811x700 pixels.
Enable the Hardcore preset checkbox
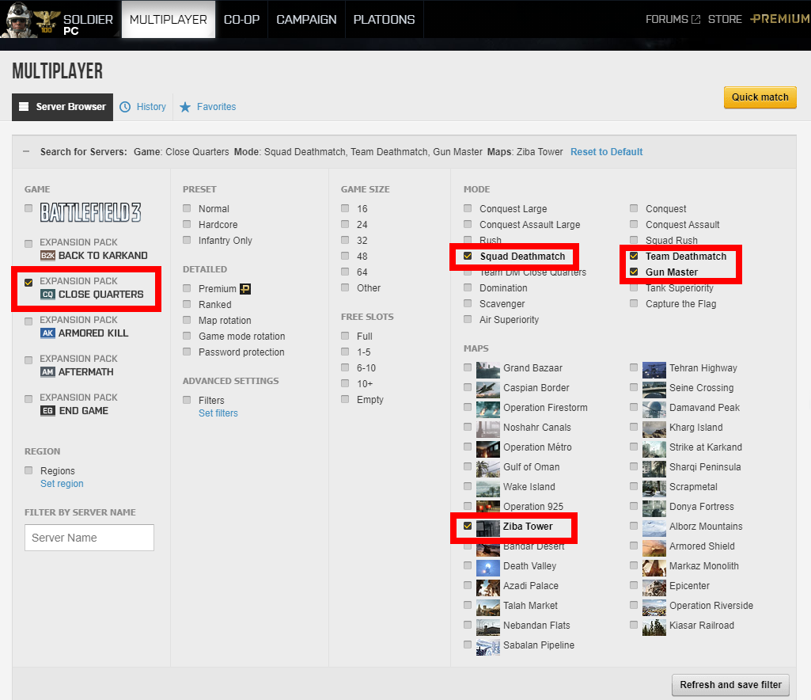187,224
